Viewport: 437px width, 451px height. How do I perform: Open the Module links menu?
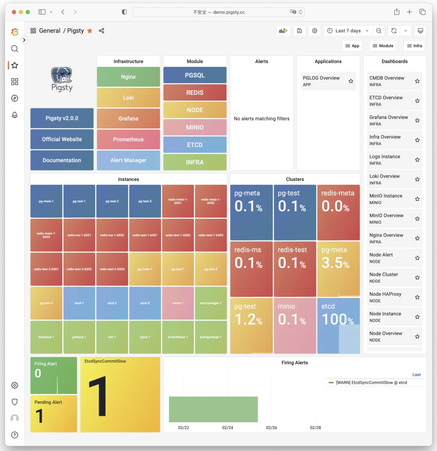(x=383, y=46)
